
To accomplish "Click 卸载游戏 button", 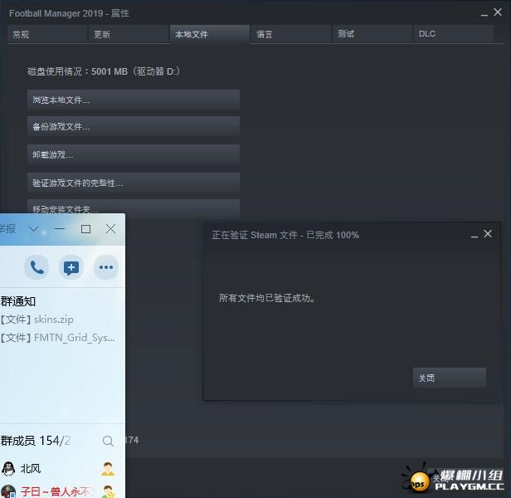I will pyautogui.click(x=134, y=154).
